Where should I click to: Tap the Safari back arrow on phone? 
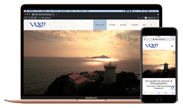tap(144, 93)
